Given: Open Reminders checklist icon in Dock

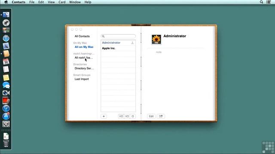Looking at the screenshot, I should 6,69.
